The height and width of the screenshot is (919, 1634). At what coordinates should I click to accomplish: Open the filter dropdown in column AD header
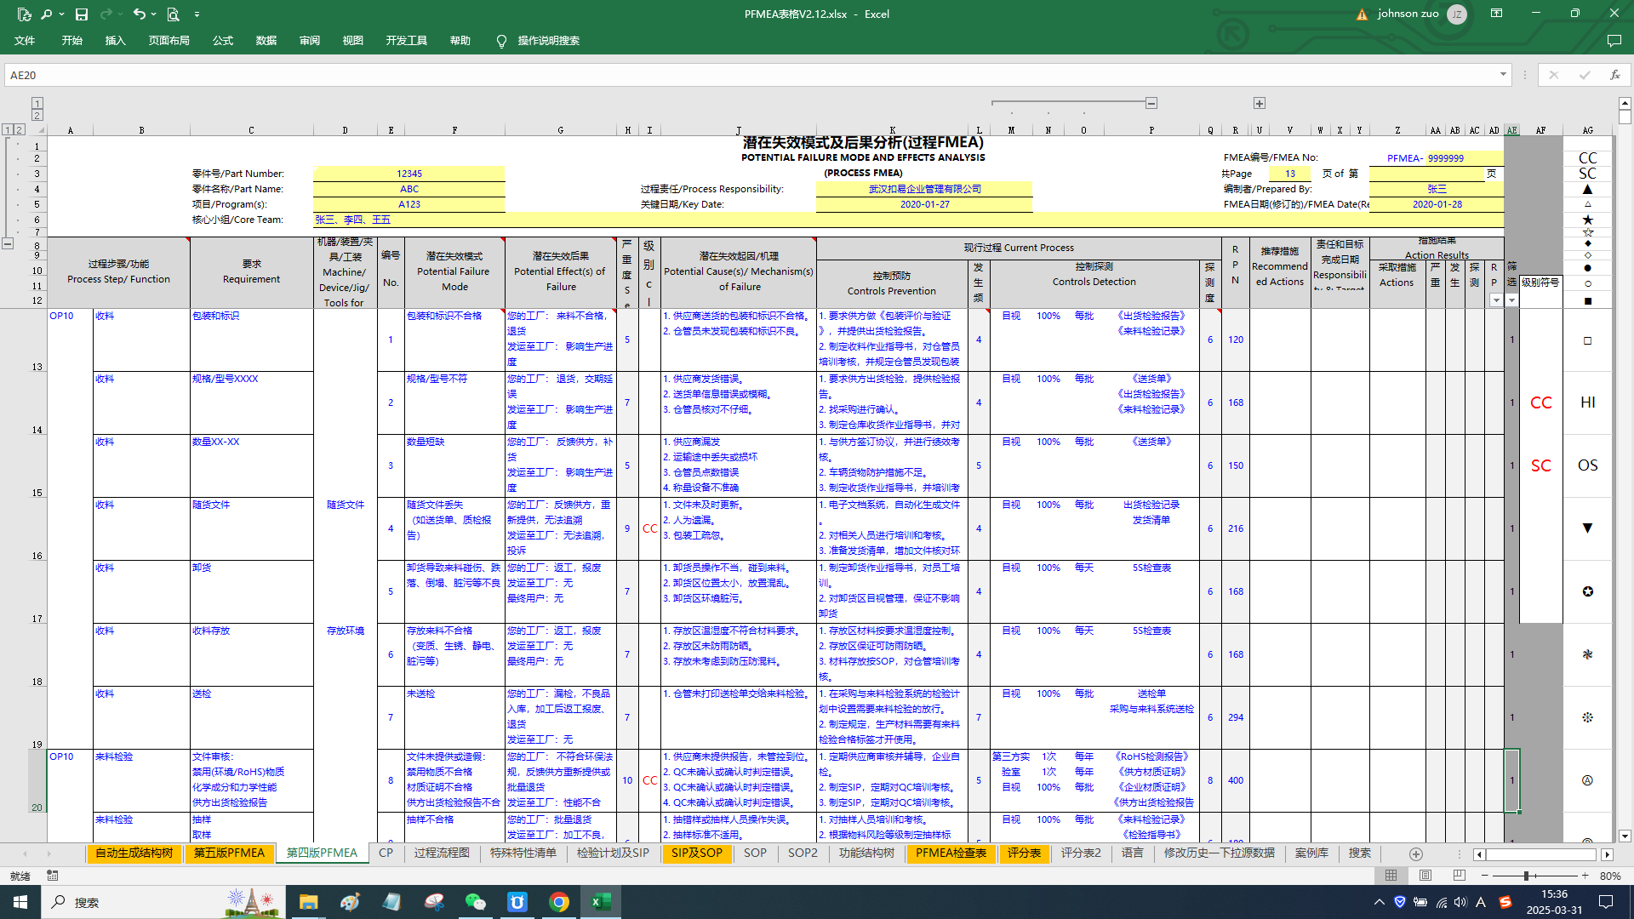1496,300
